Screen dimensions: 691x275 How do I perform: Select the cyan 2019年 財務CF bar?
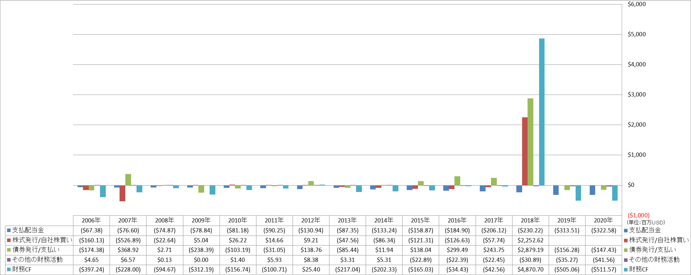[x=578, y=193]
